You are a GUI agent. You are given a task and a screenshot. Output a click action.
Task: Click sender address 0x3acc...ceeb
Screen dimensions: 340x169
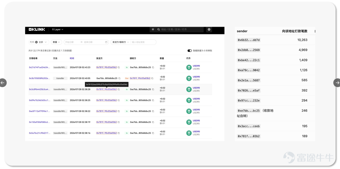pos(249,126)
